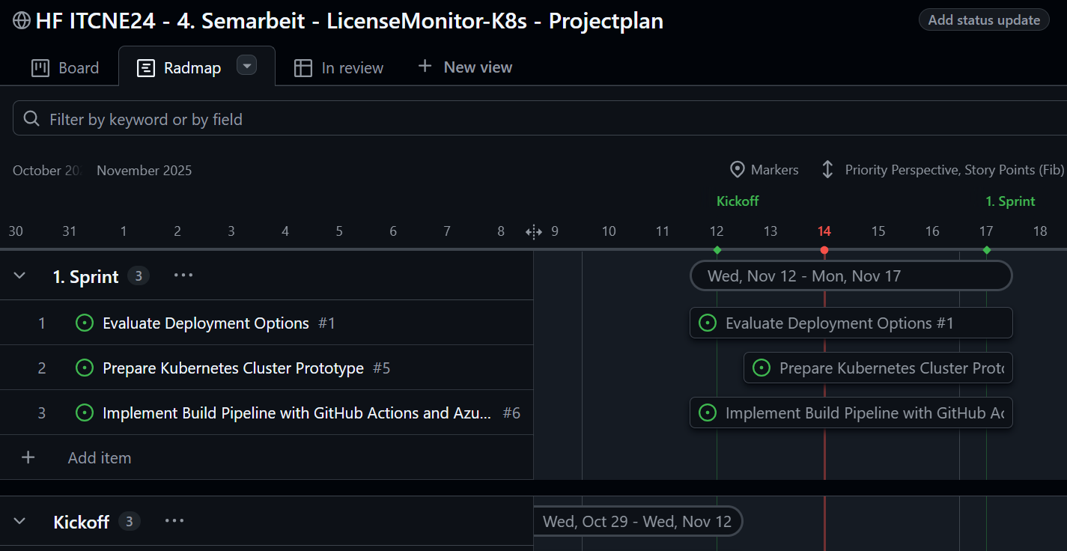Open the Markers options via the marker icon
1067x551 pixels.
click(x=738, y=169)
